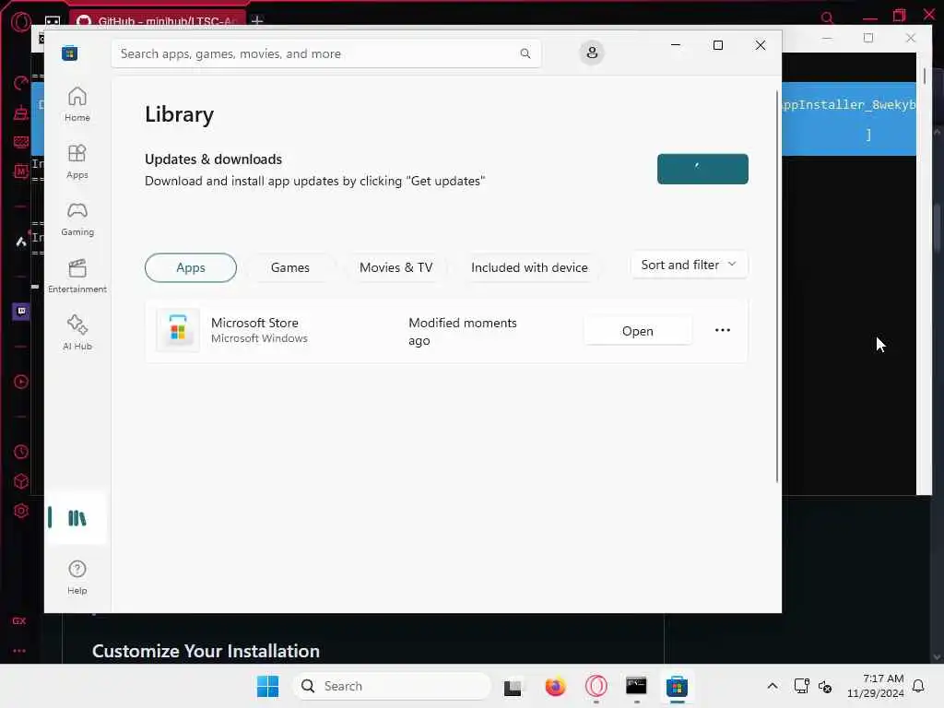
Task: Open the Windows Start menu
Action: coord(268,686)
